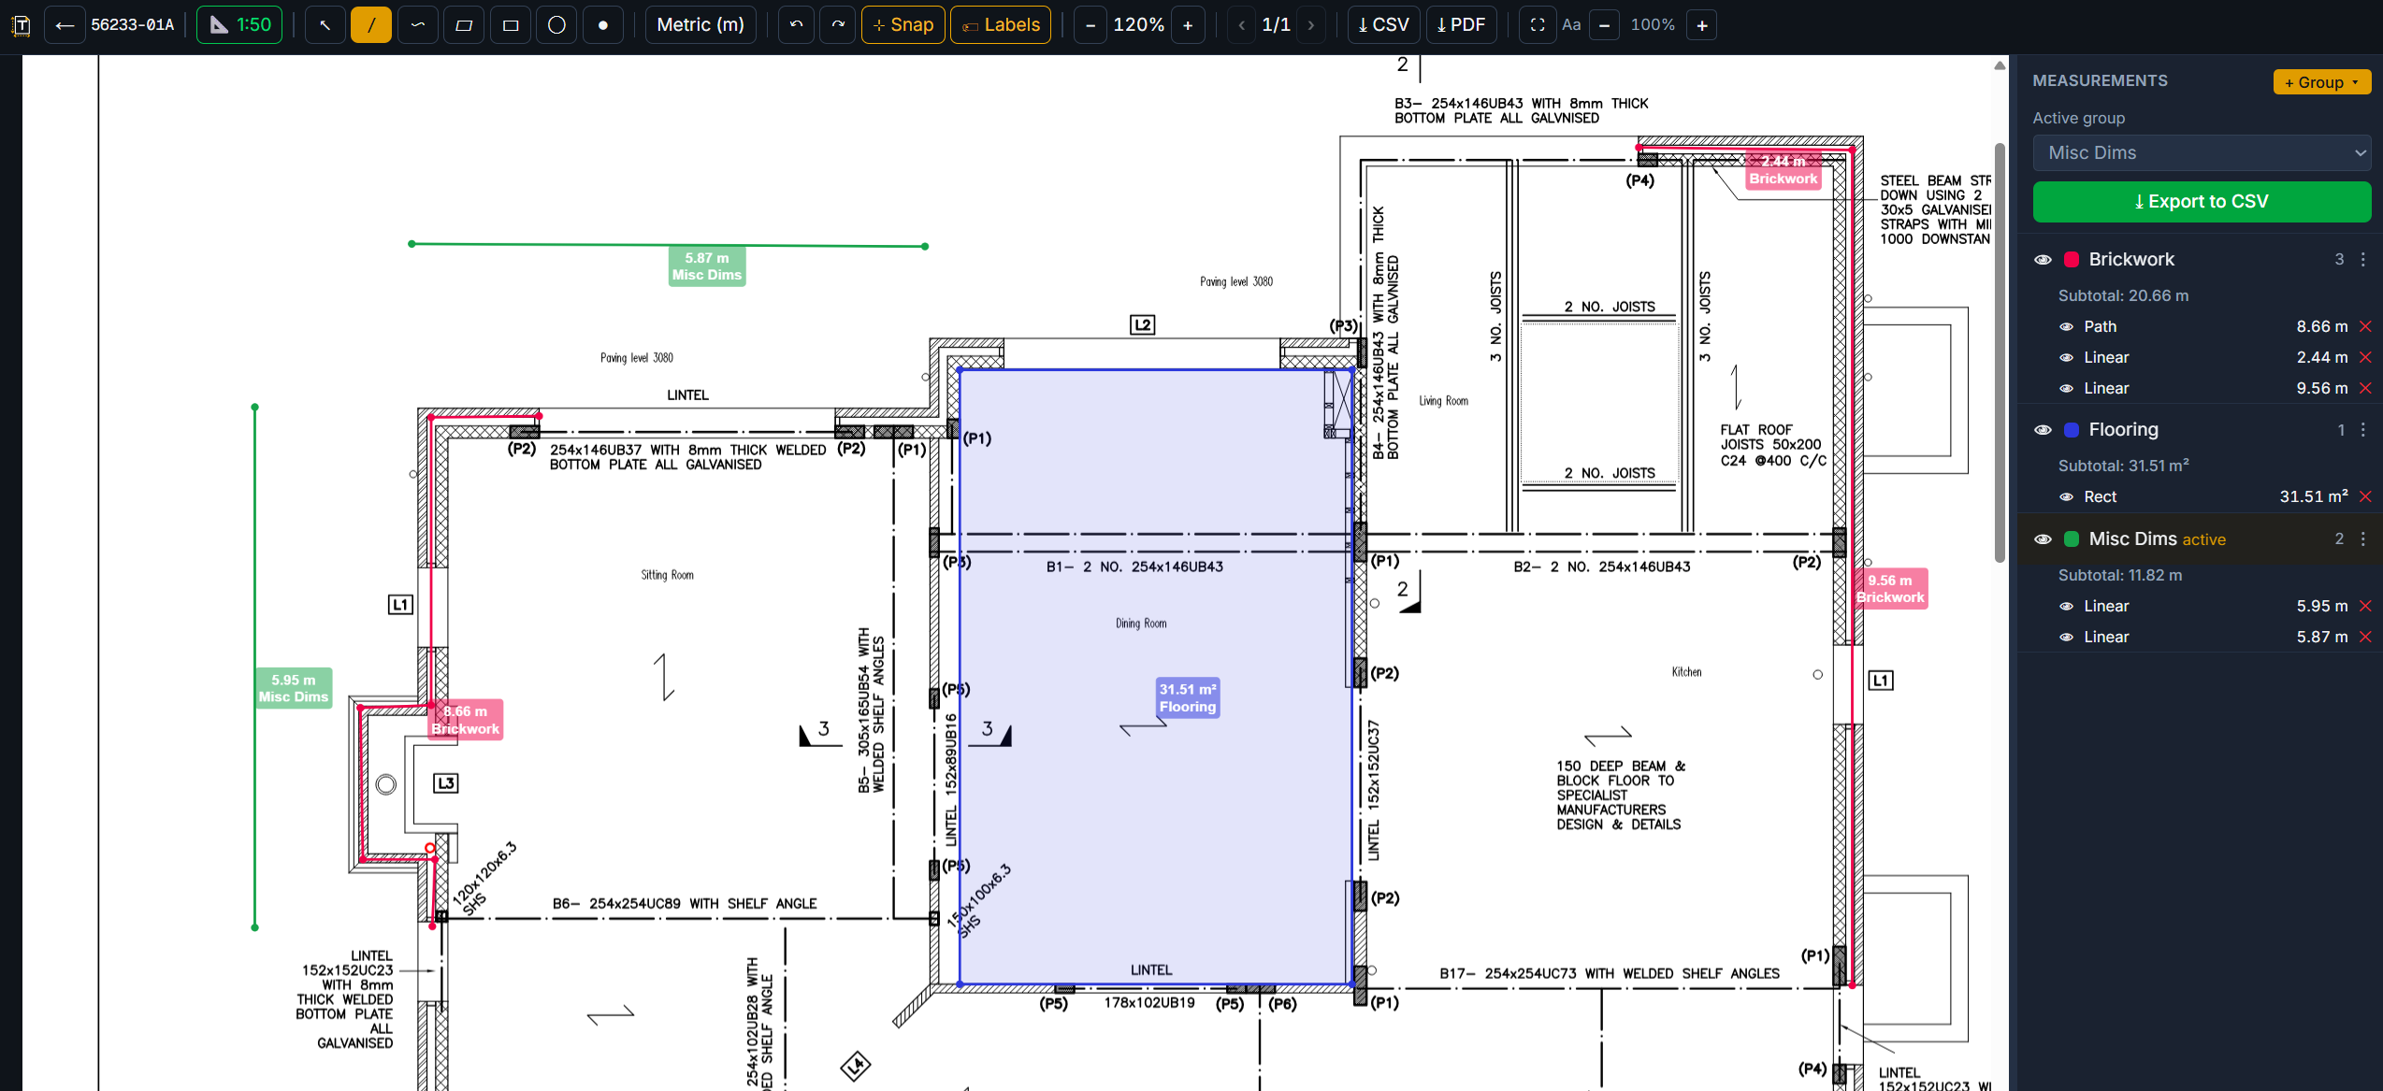The width and height of the screenshot is (2383, 1091).
Task: Click the green Export to CSV button
Action: click(x=2202, y=202)
